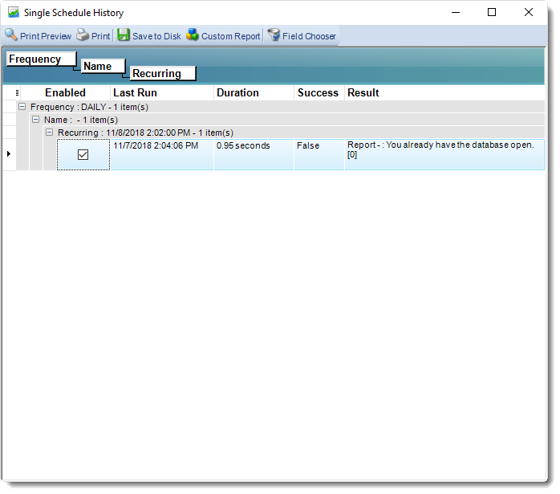Minimize the Single Schedule History window

456,13
